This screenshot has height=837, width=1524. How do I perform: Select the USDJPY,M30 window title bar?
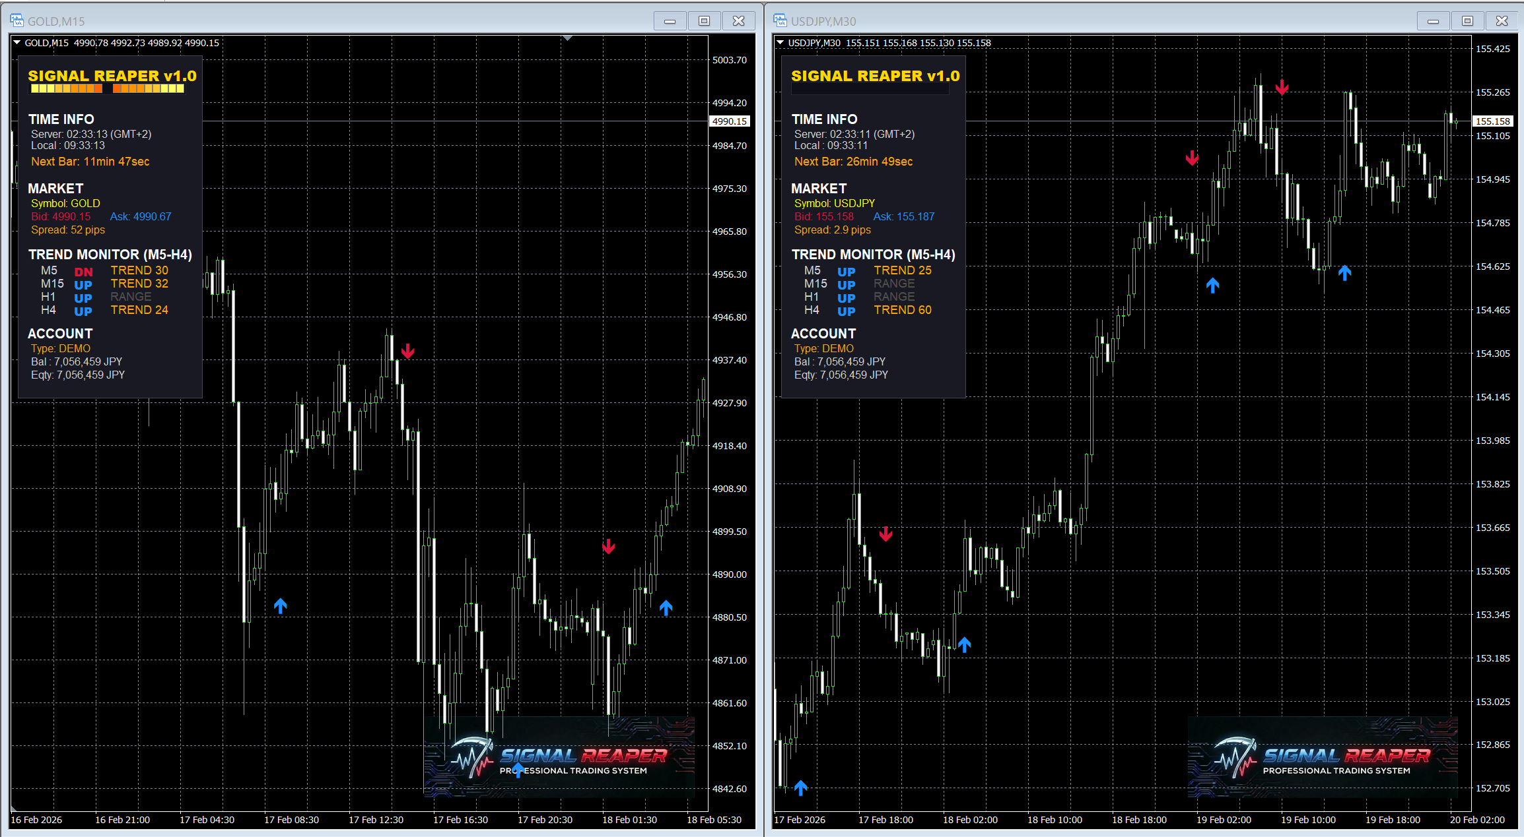(1090, 21)
